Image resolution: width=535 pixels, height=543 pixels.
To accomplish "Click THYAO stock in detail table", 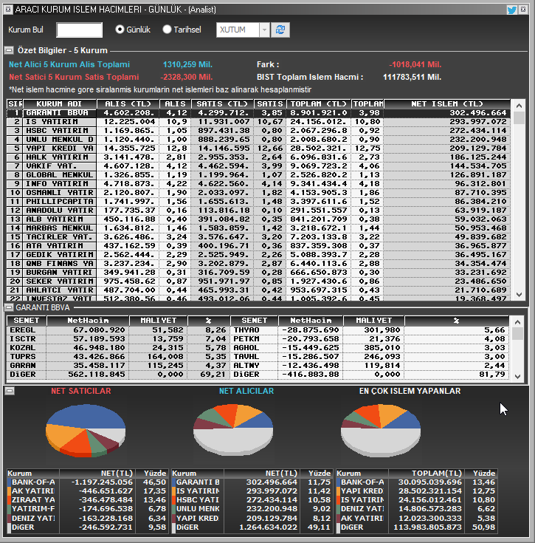I will [x=246, y=330].
